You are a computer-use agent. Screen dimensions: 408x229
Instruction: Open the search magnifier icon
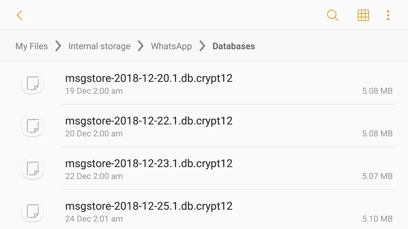click(x=333, y=15)
